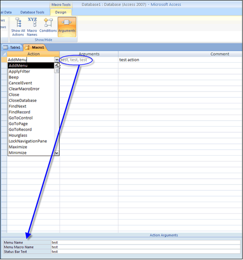Pick ClearMacroError from the action list
Screen dimensions: 243x260
click(x=31, y=89)
